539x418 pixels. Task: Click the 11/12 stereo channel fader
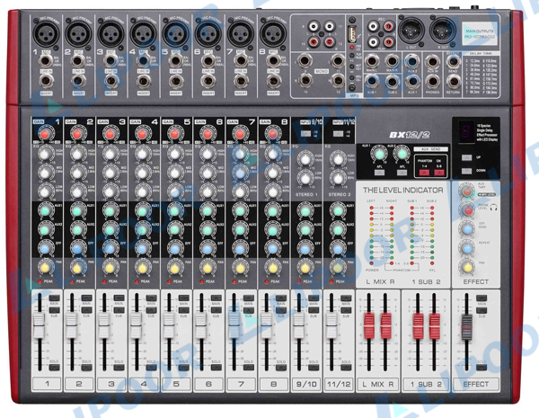(331, 325)
